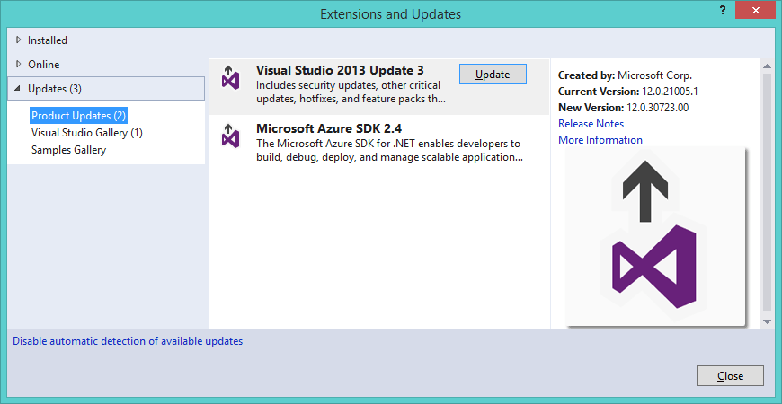
Task: Click the Close button at the bottom
Action: tap(730, 376)
